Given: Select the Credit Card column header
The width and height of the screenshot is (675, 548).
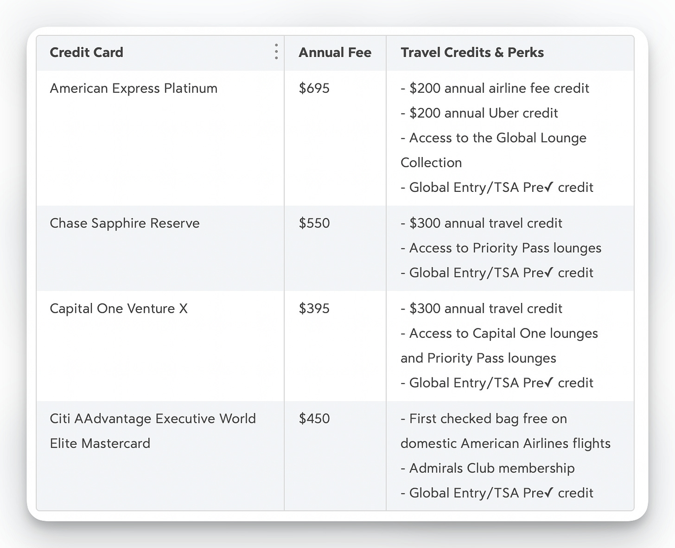Looking at the screenshot, I should [x=86, y=52].
